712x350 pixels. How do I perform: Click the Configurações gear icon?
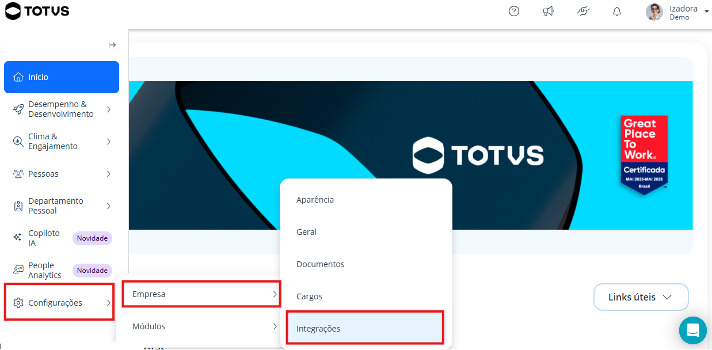(18, 303)
